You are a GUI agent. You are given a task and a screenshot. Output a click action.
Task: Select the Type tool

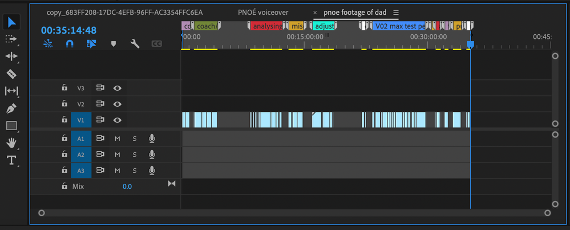pyautogui.click(x=11, y=160)
